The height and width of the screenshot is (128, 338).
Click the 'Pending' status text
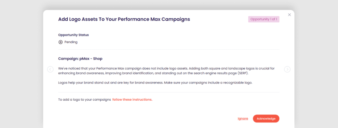[x=71, y=42]
